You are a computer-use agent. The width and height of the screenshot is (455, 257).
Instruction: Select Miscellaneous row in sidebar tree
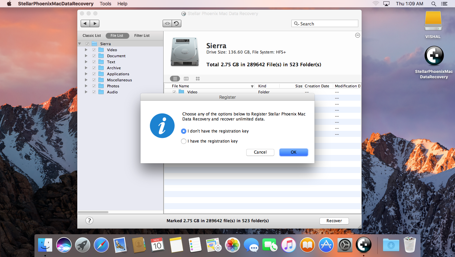pos(120,80)
